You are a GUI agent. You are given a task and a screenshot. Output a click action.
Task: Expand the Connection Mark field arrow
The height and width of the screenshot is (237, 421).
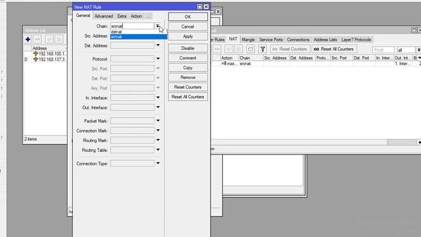click(158, 130)
